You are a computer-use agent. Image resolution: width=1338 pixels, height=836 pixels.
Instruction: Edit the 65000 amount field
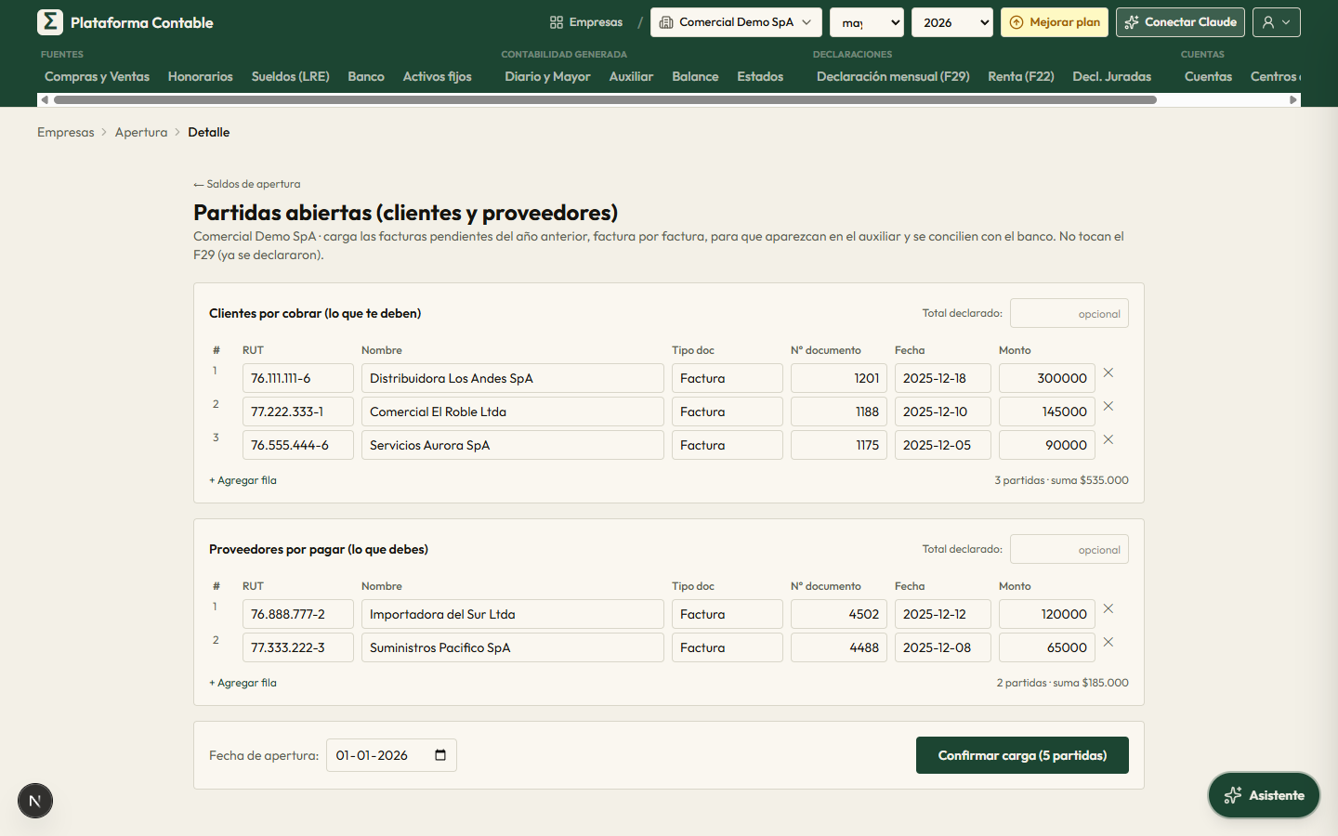(1047, 647)
